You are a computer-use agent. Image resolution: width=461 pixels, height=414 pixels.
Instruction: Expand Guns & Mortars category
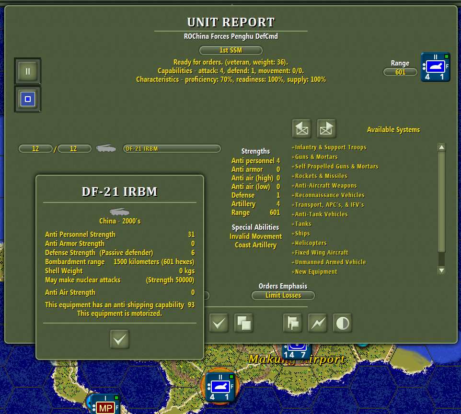click(314, 157)
